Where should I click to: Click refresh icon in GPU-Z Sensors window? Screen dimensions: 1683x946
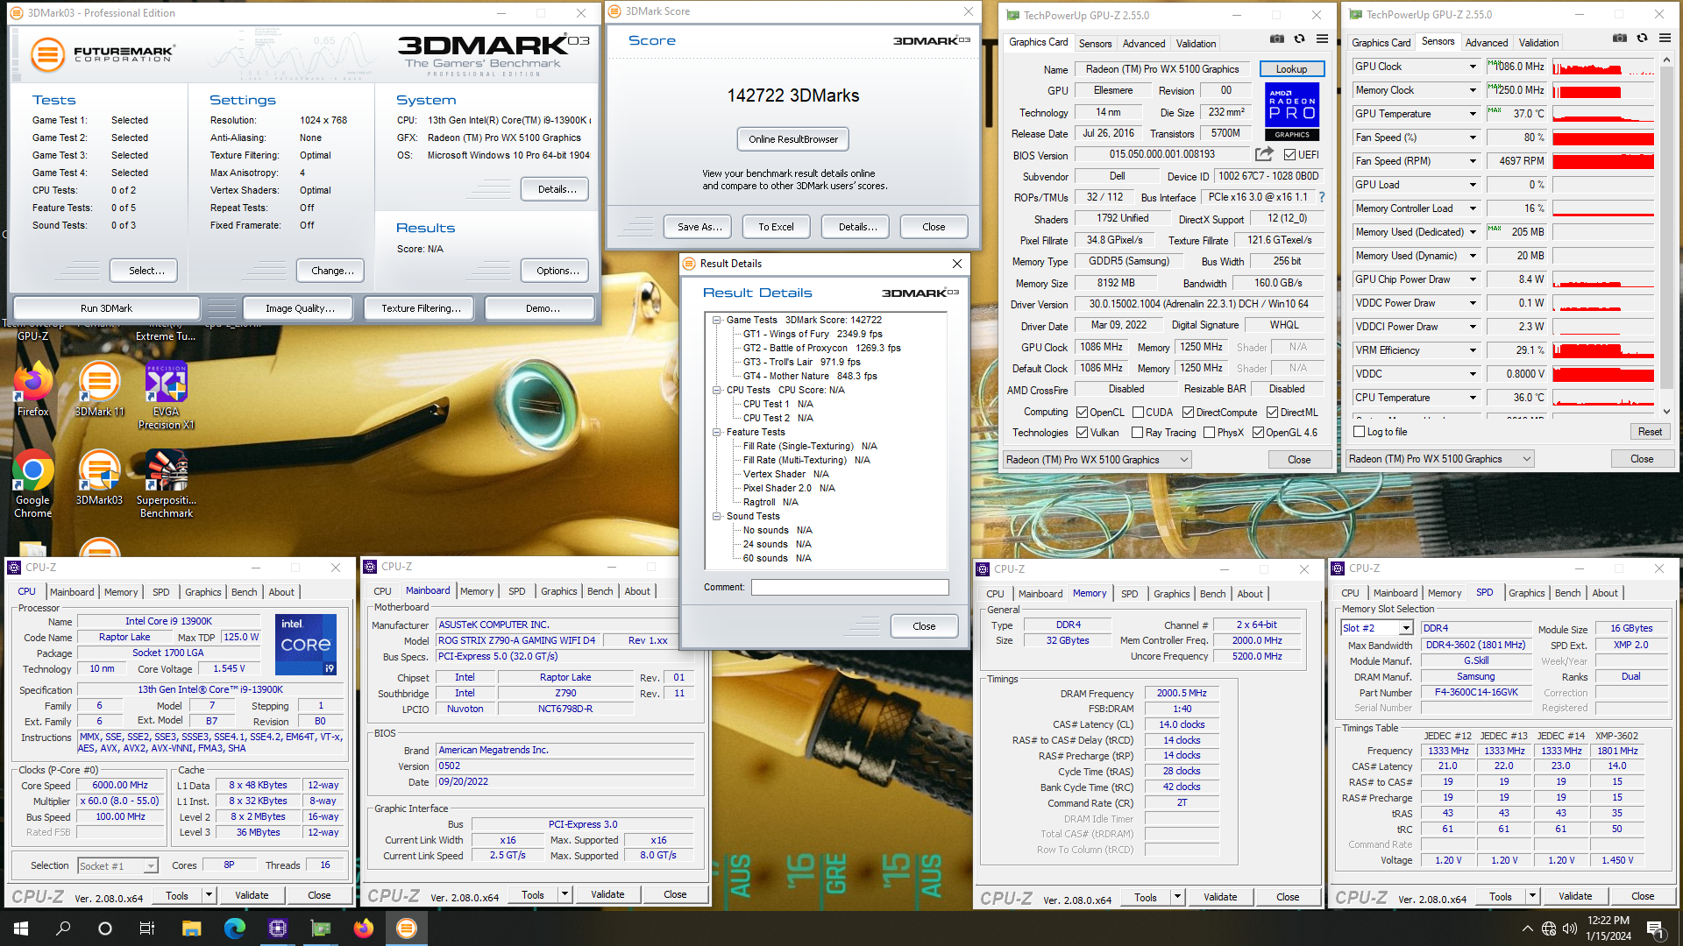pos(1642,39)
